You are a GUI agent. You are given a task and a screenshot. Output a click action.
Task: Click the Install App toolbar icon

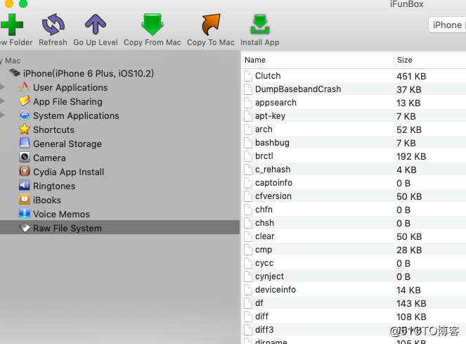(260, 25)
